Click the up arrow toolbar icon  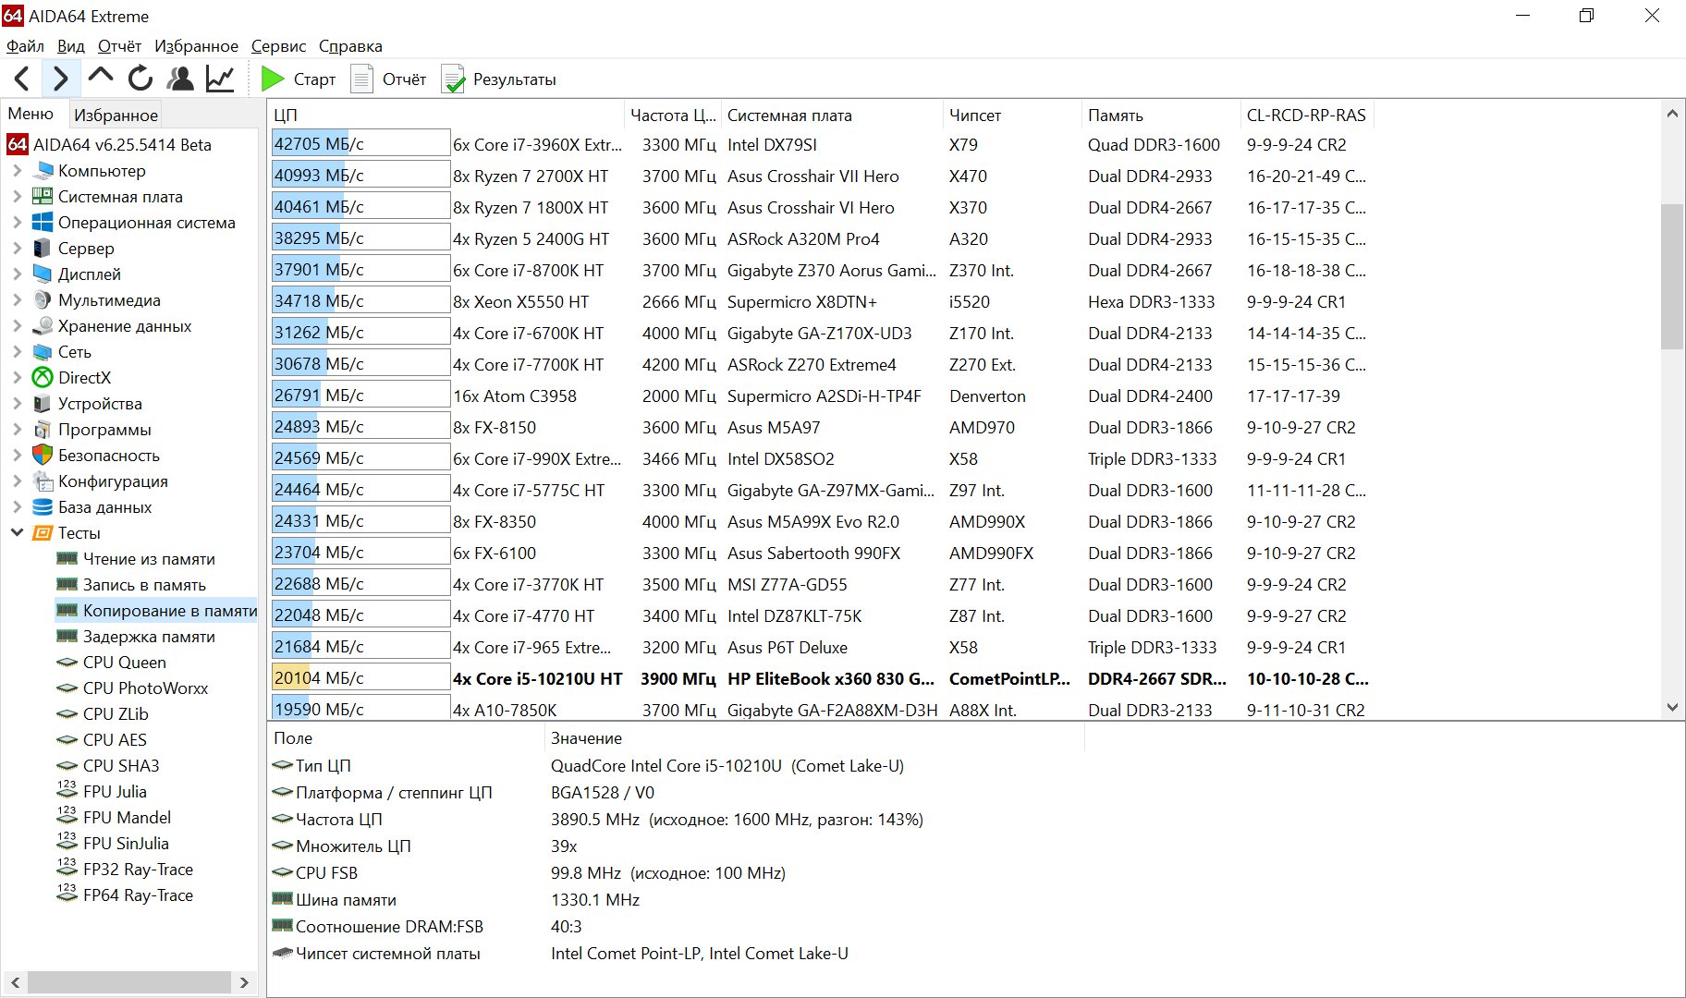coord(101,78)
